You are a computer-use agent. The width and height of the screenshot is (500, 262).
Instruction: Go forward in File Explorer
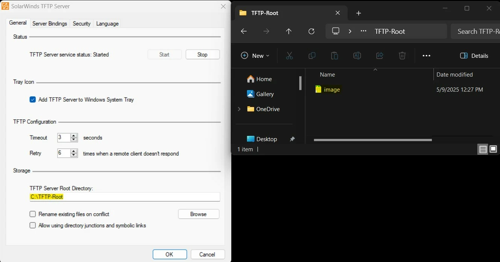coord(266,32)
